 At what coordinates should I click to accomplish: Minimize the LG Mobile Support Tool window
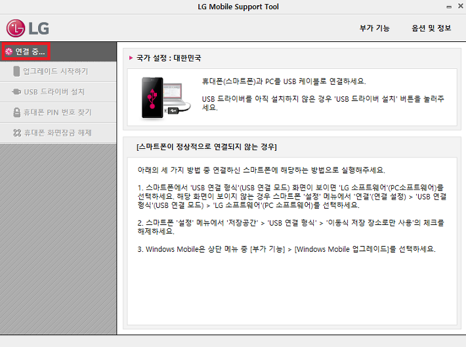click(449, 7)
